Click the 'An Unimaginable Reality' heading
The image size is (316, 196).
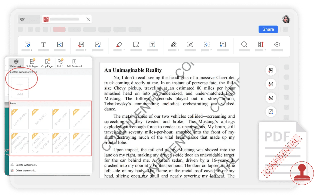click(x=133, y=70)
